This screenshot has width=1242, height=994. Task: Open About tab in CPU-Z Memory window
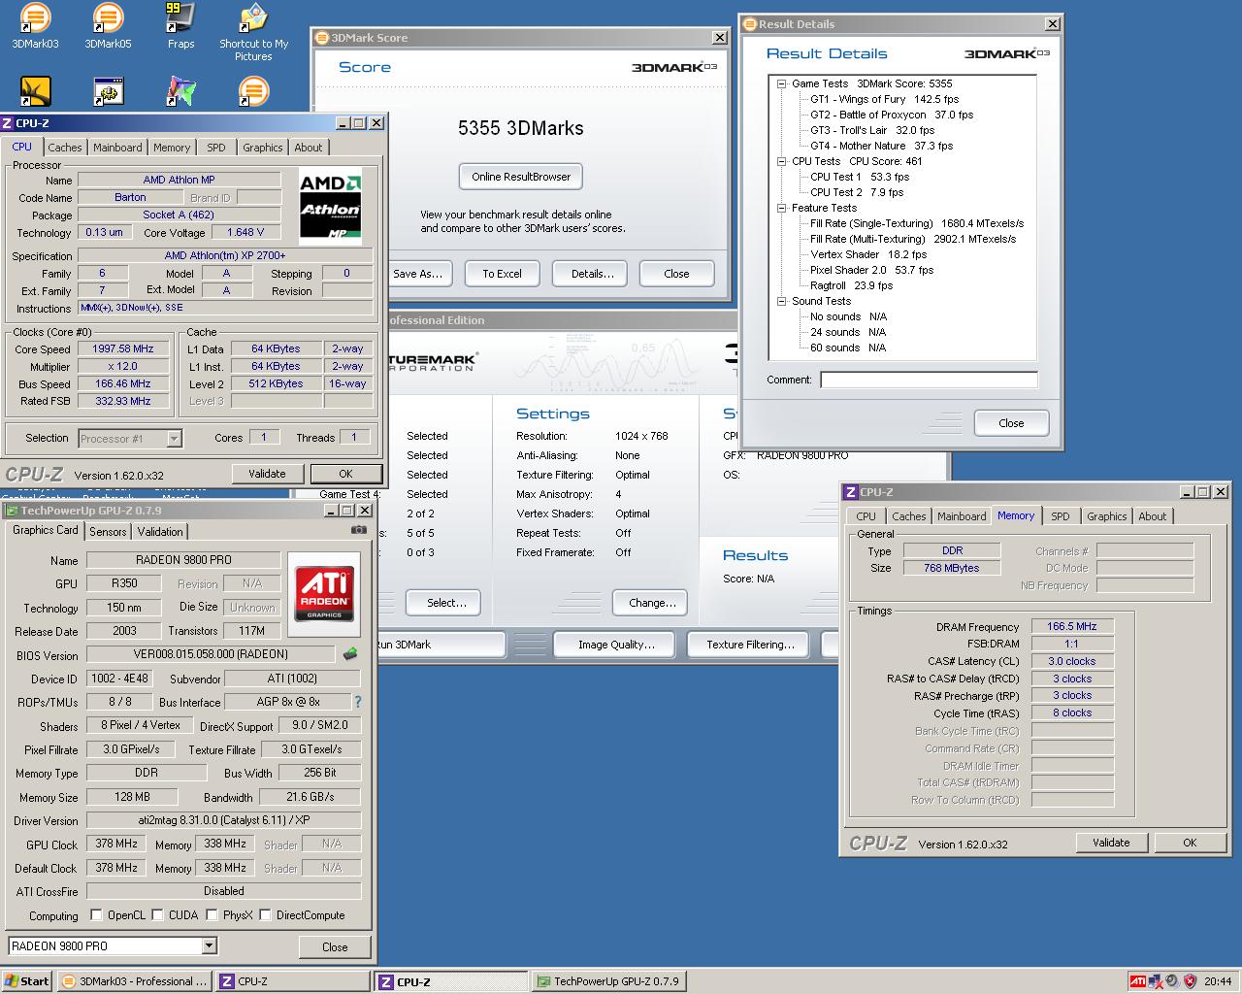click(x=1152, y=516)
